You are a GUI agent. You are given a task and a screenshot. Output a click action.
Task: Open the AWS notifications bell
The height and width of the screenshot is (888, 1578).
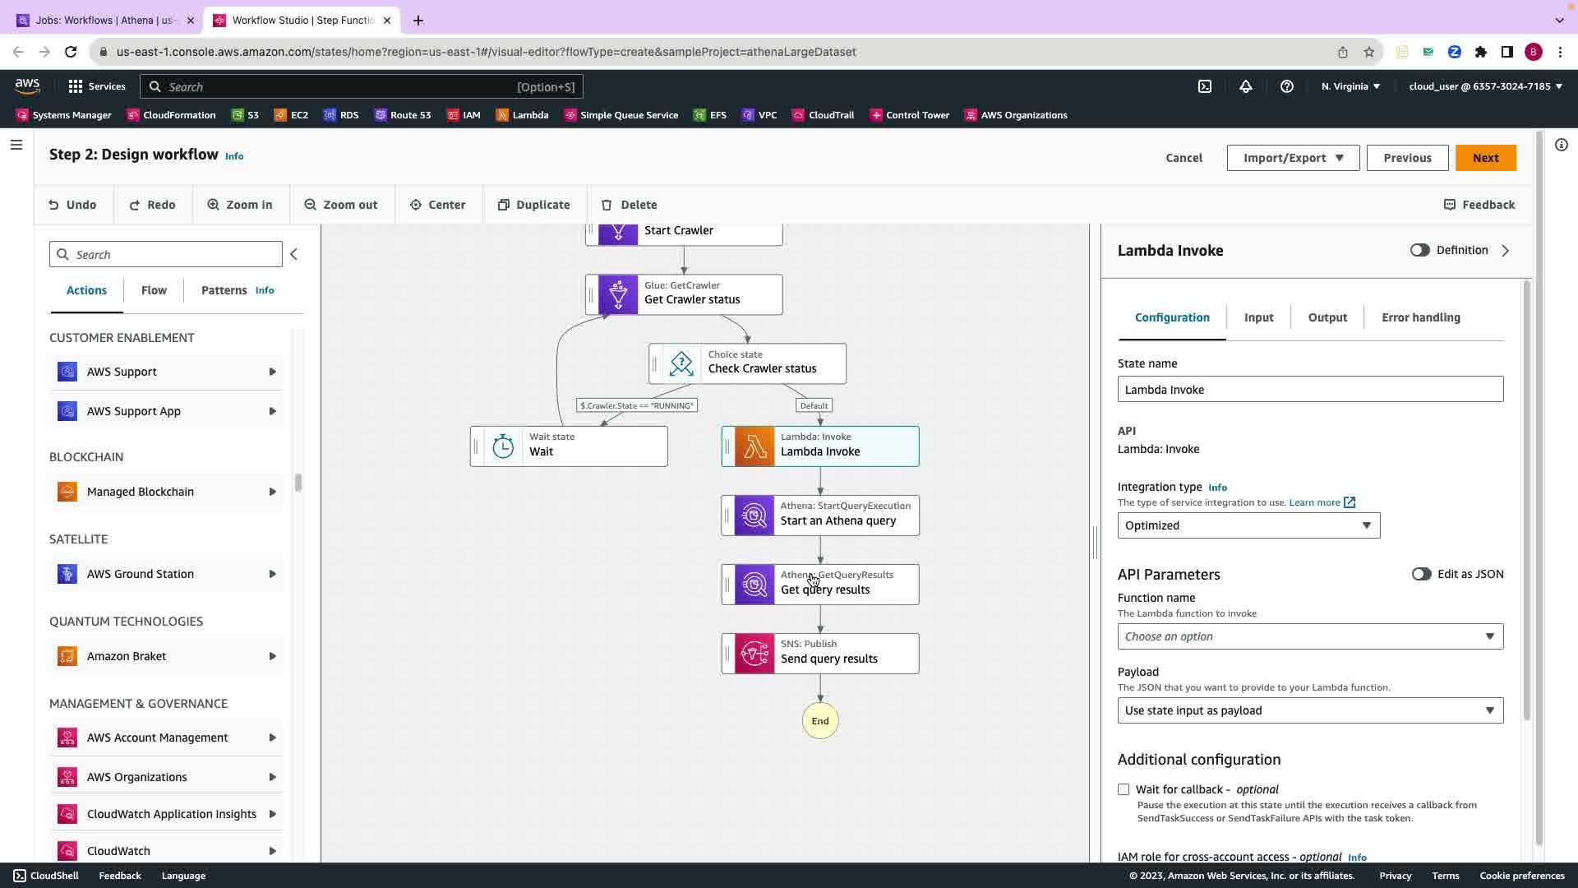point(1245,86)
